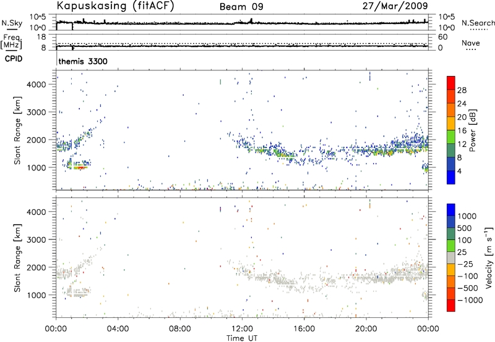The height and width of the screenshot is (342, 495).
Task: Click the 'Time UT' axis label
Action: (242, 338)
